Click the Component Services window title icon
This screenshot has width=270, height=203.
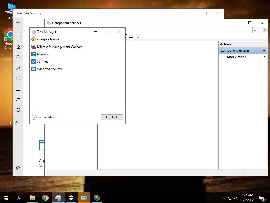tap(49, 23)
